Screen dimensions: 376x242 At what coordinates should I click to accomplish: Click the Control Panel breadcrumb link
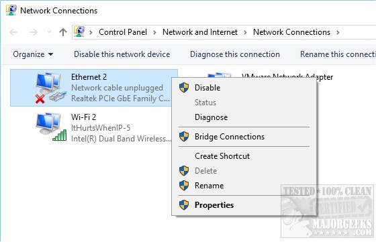tap(123, 32)
